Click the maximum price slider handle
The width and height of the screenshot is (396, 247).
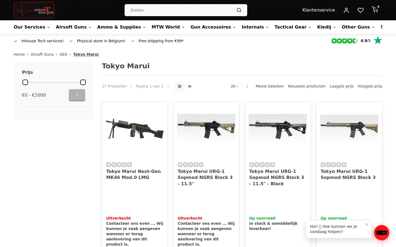point(83,82)
